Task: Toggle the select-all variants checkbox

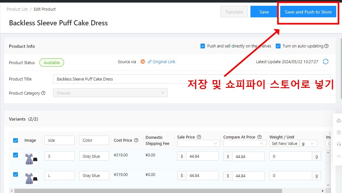Action: (15, 140)
